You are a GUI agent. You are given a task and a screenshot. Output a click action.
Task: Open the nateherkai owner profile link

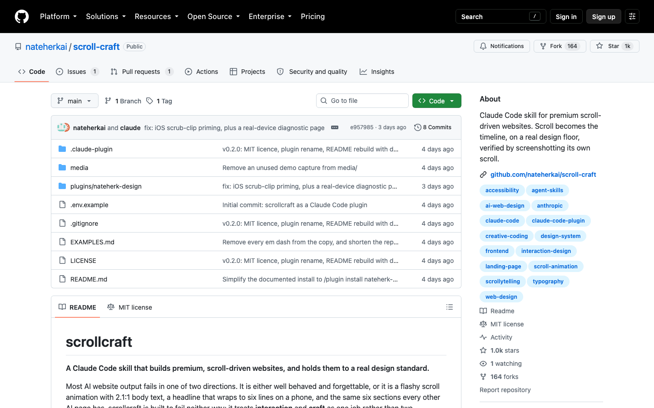46,47
